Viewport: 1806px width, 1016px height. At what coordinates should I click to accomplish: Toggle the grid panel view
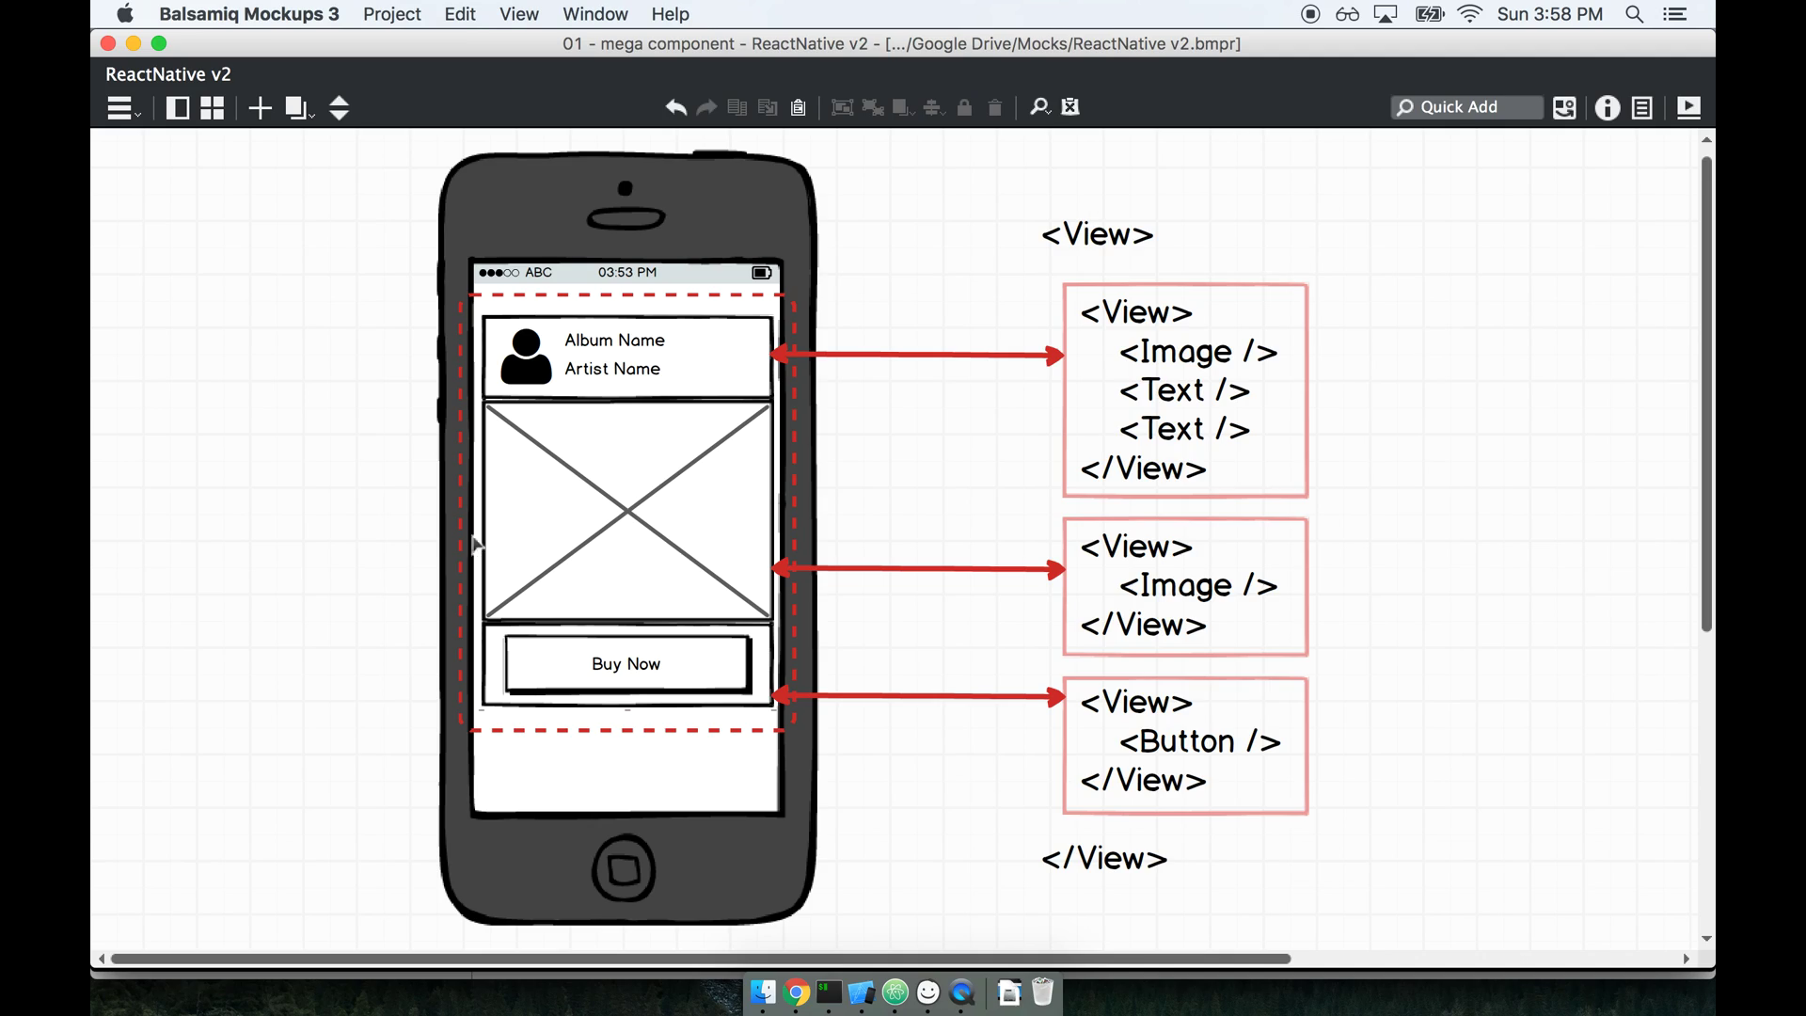click(211, 106)
